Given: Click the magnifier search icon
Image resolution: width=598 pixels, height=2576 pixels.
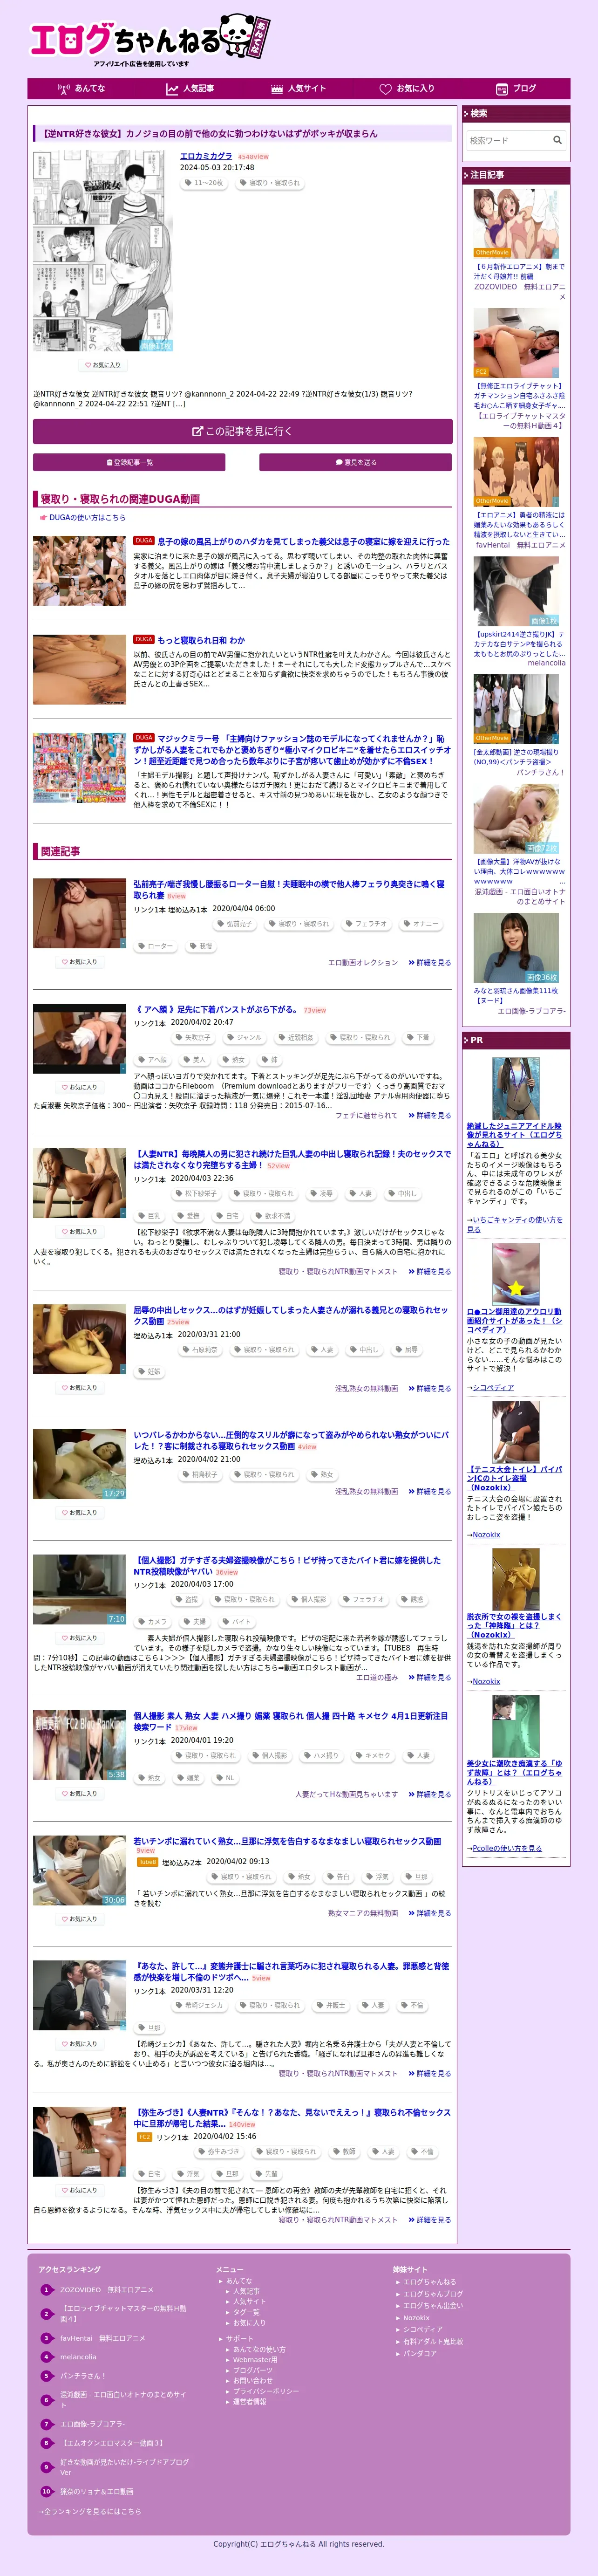Looking at the screenshot, I should (x=557, y=140).
